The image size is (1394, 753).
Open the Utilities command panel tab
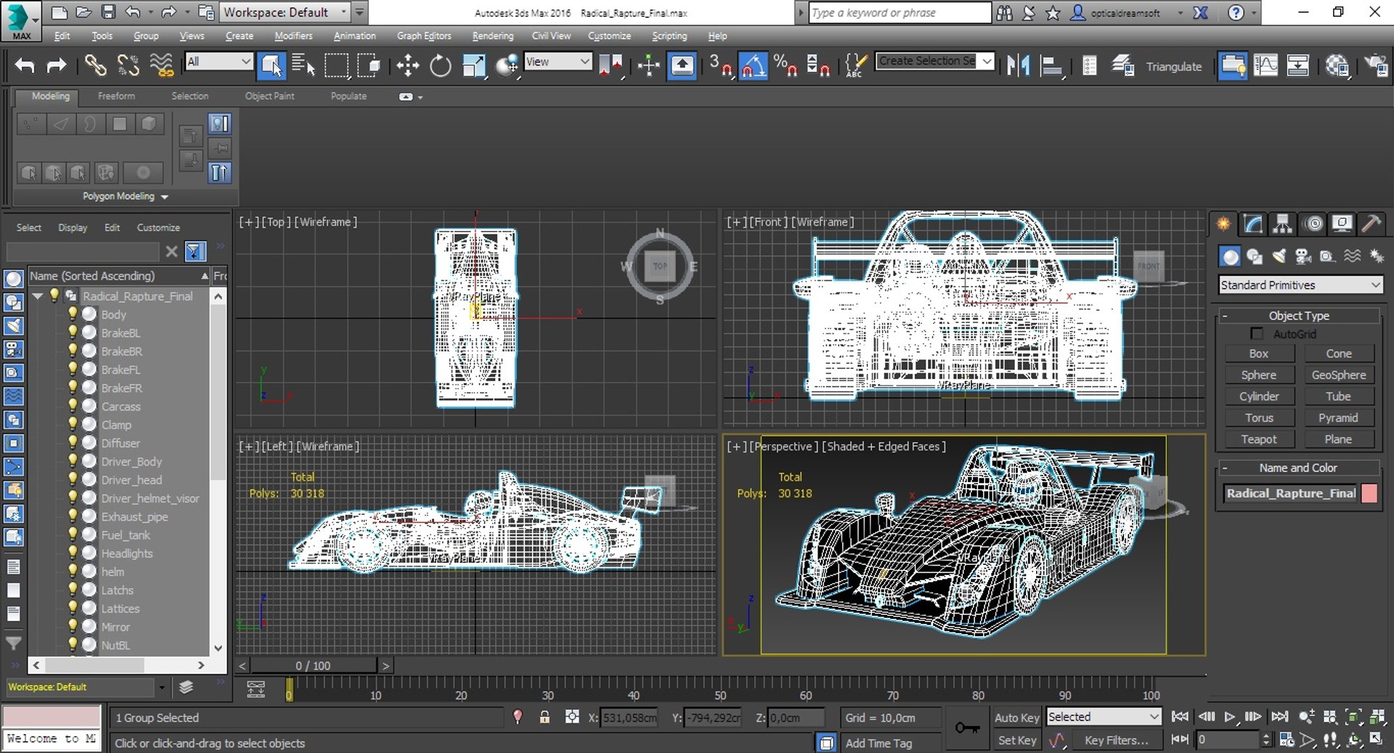1371,224
